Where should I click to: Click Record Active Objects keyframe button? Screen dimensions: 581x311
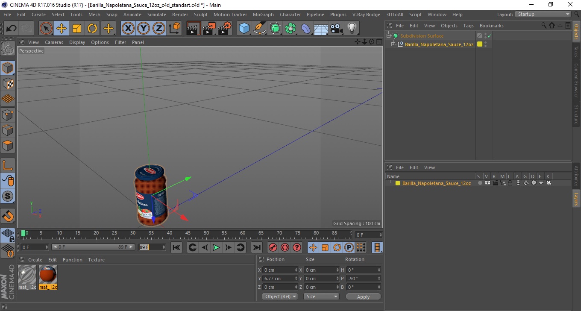point(273,247)
